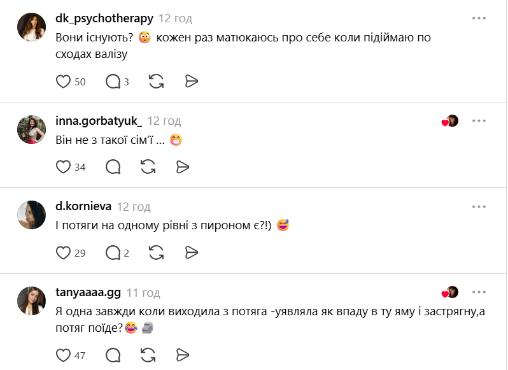508x370 pixels.
Task: Repost tanyaaaa.gg's comment
Action: pyautogui.click(x=148, y=355)
